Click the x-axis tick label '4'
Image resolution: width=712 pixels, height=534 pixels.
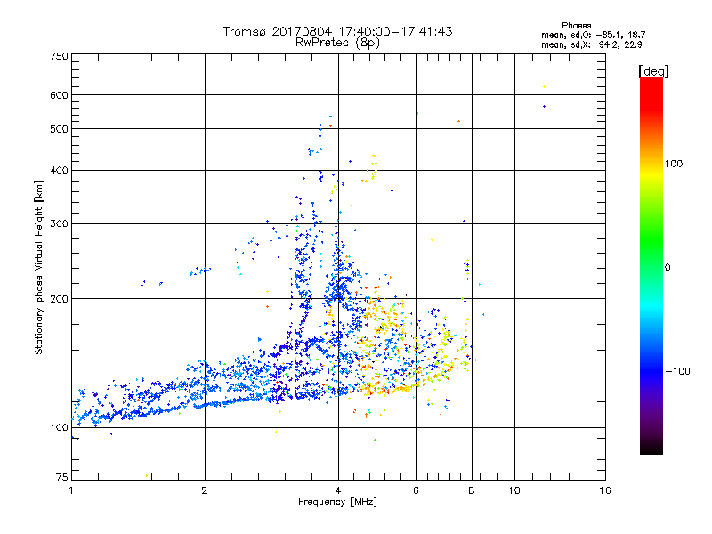[x=338, y=490]
